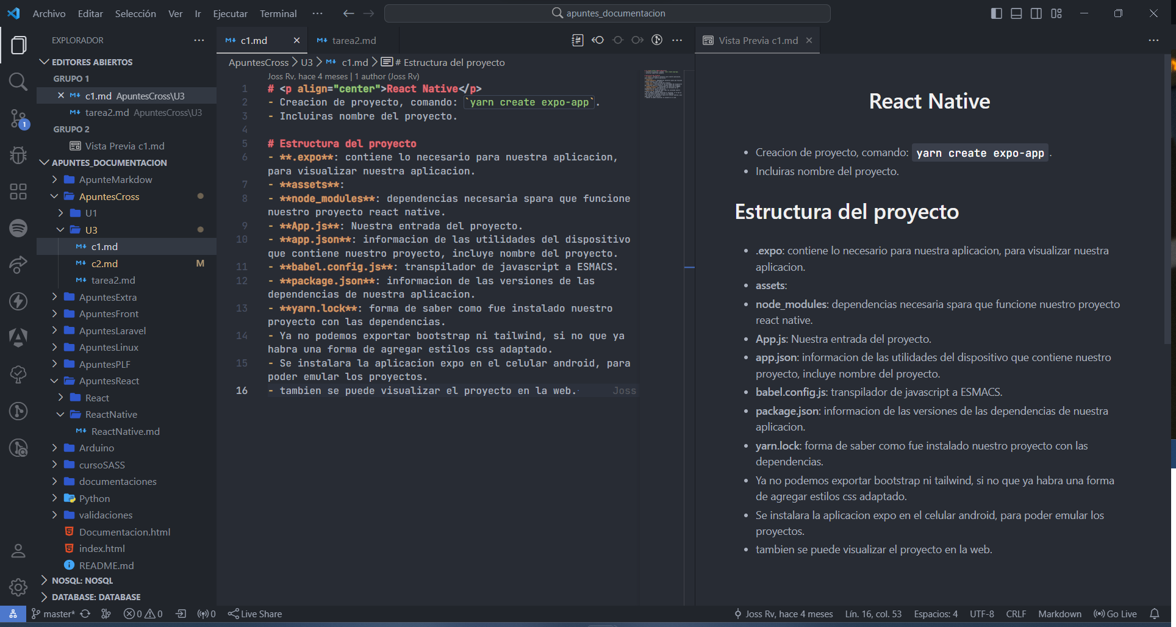Toggle the bottom panel layout button
Viewport: 1176px width, 627px height.
click(x=1016, y=13)
